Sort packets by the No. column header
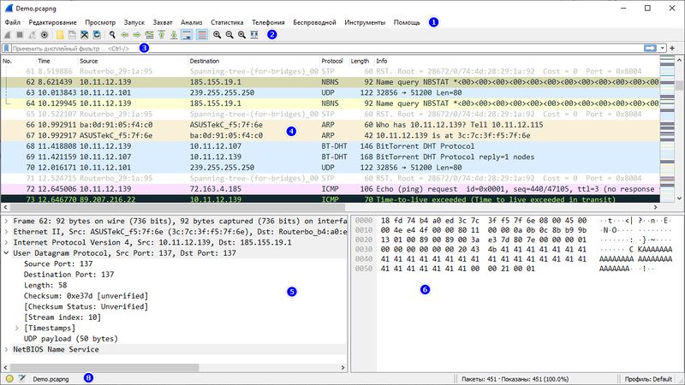The image size is (685, 385). pos(18,61)
